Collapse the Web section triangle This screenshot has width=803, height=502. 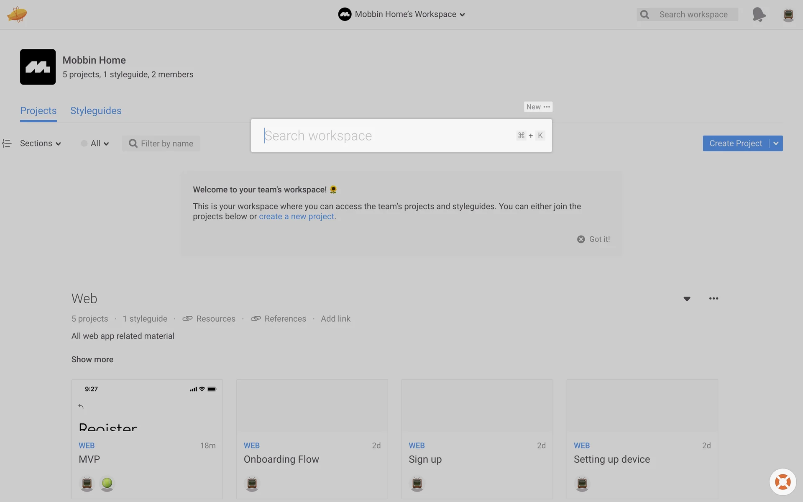687,299
